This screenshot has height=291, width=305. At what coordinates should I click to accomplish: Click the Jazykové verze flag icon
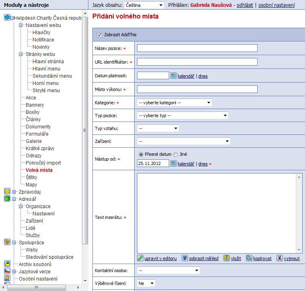point(7,271)
